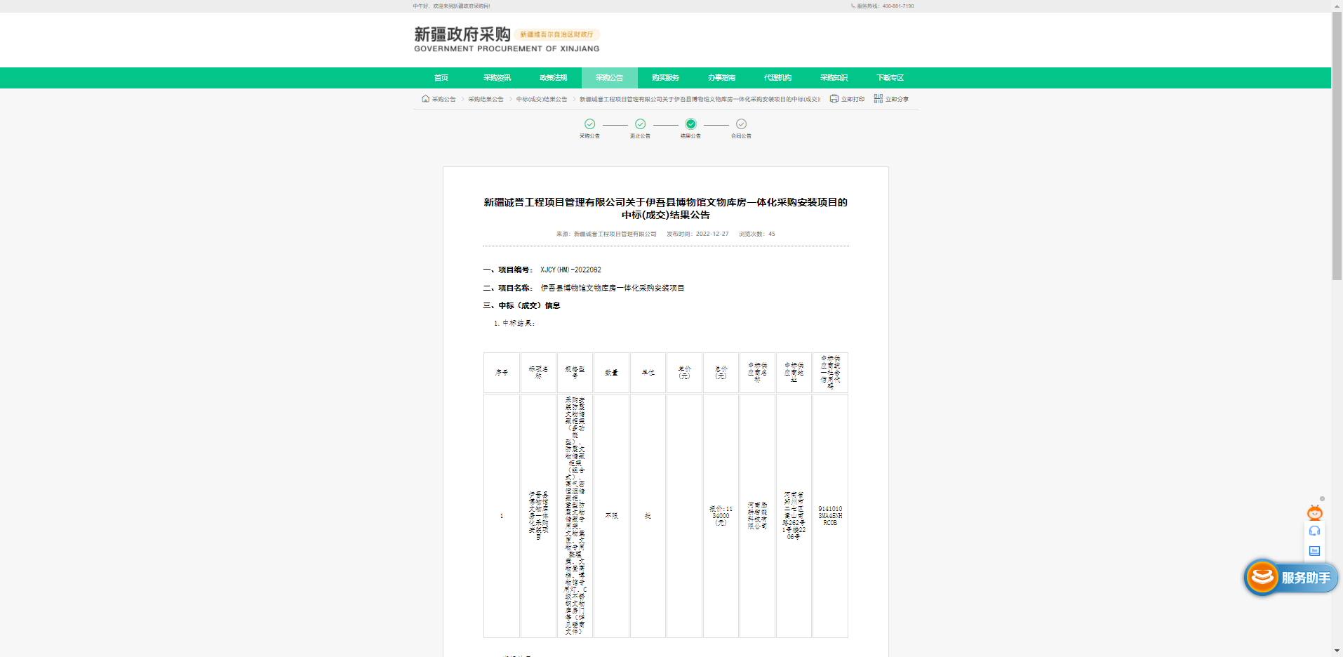The image size is (1343, 657).
Task: Select the 采购公告 step circle
Action: pos(589,124)
